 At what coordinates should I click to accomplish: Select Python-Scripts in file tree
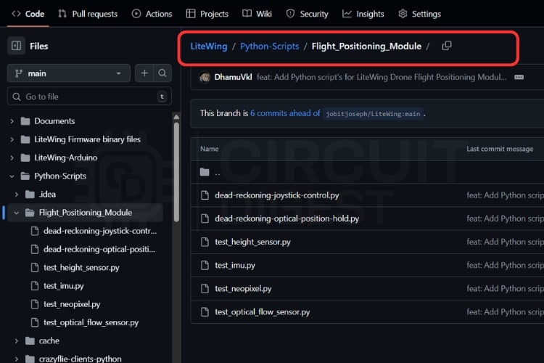coord(60,176)
